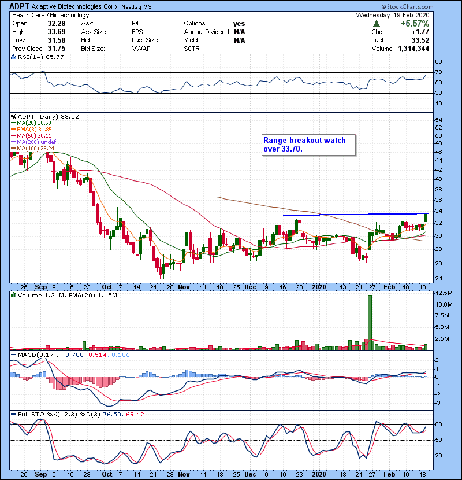Click the MACD(8,17,9) panel title
The image size is (462, 480).
pyautogui.click(x=40, y=355)
